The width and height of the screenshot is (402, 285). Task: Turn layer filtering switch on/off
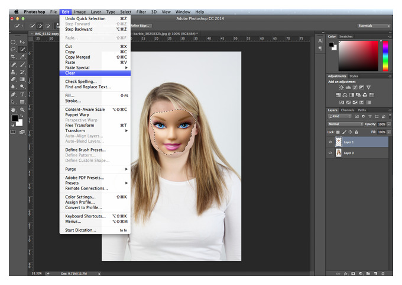390,116
